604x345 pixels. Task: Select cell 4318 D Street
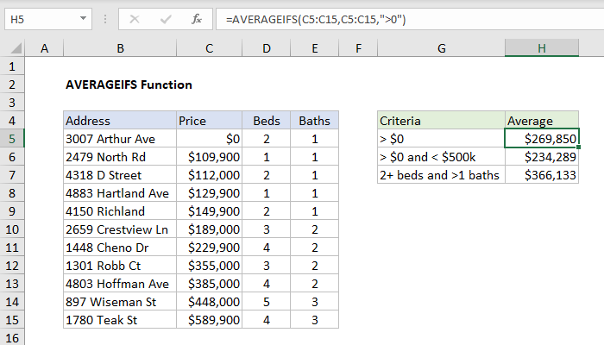(120, 175)
